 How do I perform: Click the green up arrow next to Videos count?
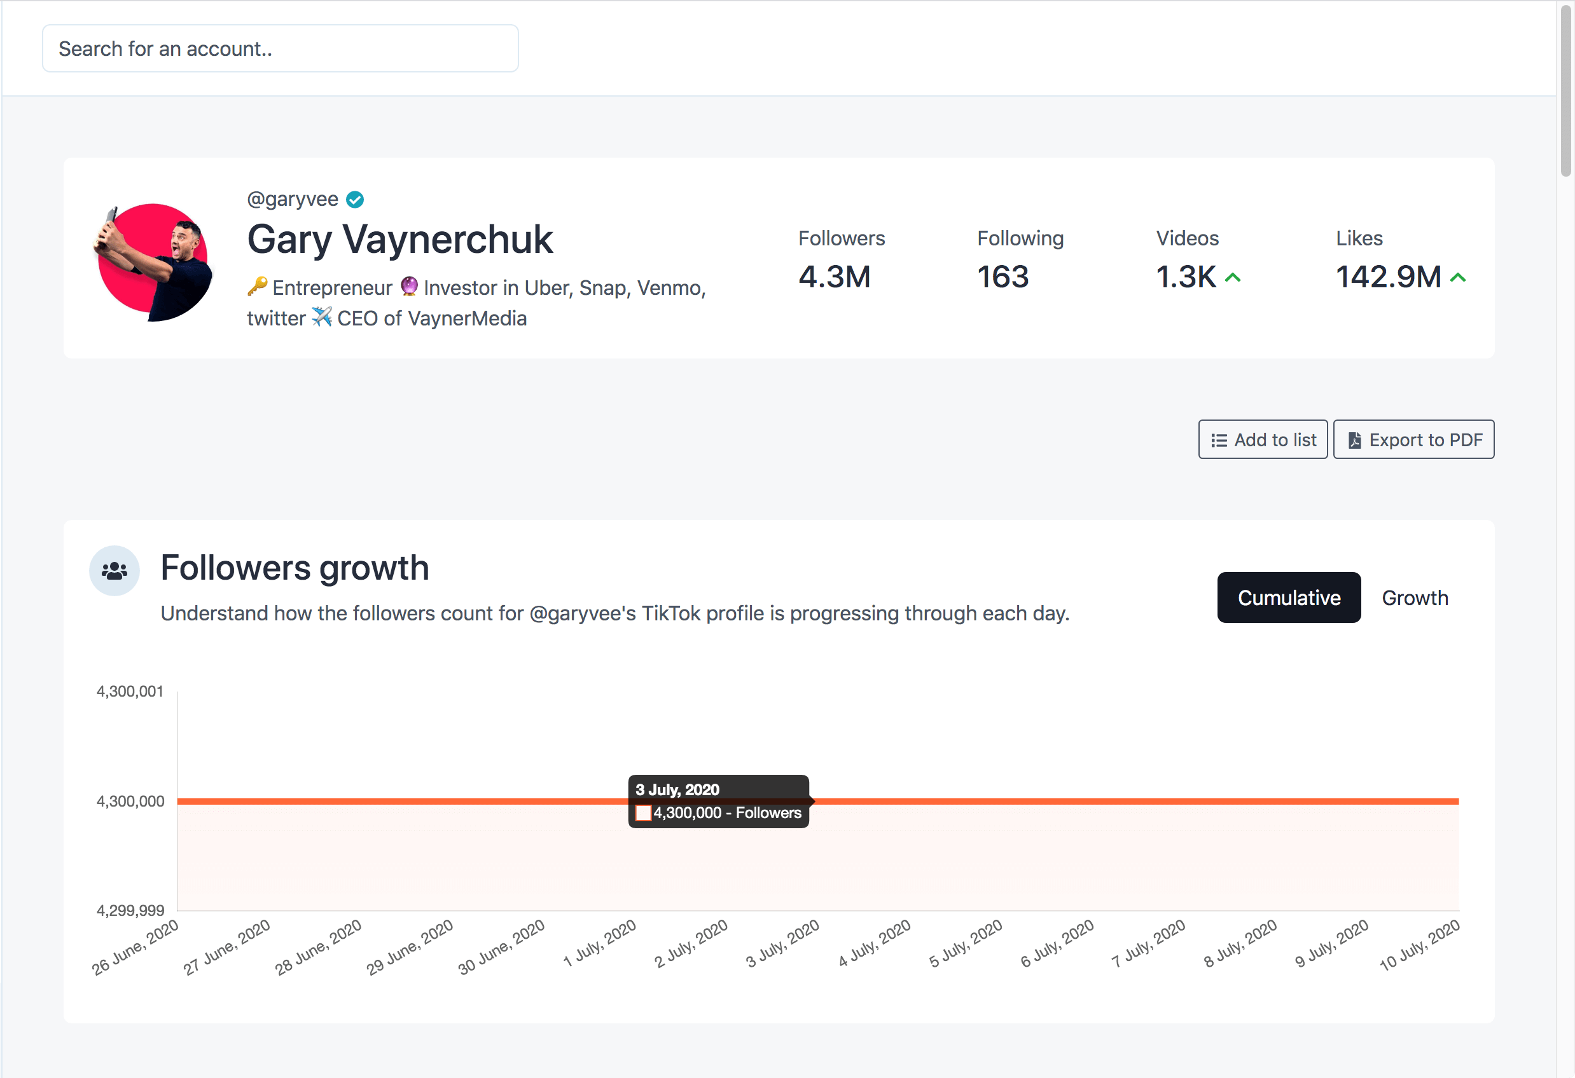pyautogui.click(x=1232, y=277)
